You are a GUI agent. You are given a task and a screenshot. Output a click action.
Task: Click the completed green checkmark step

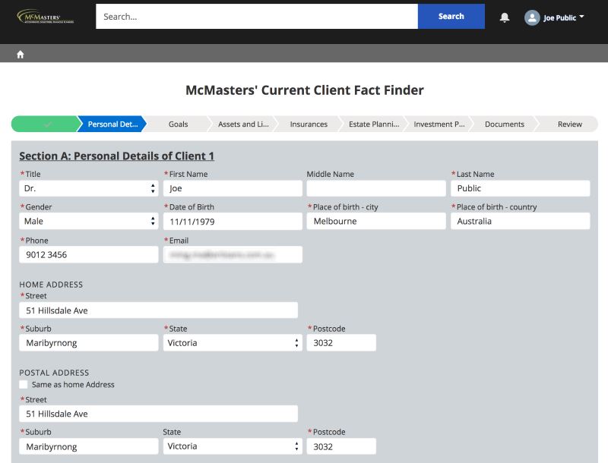click(46, 124)
